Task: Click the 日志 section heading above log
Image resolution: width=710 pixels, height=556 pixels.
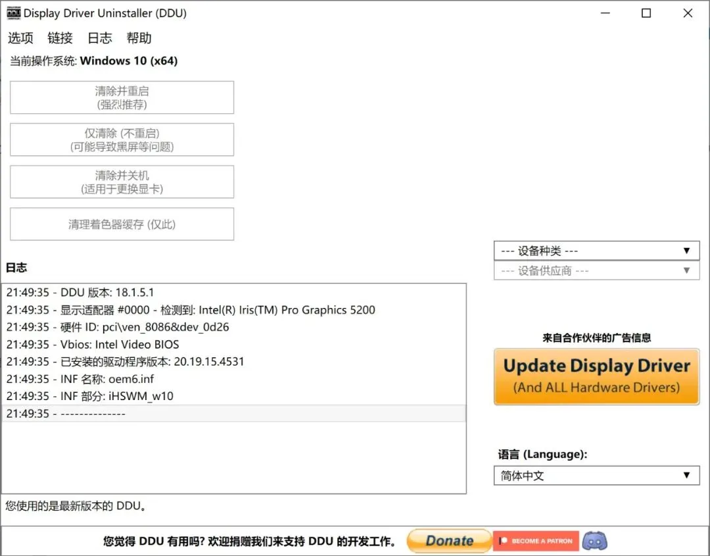Action: [x=16, y=267]
